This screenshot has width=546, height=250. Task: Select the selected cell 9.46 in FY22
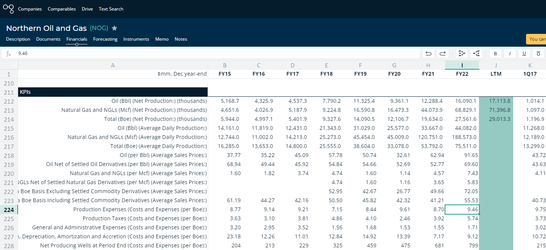click(462, 209)
